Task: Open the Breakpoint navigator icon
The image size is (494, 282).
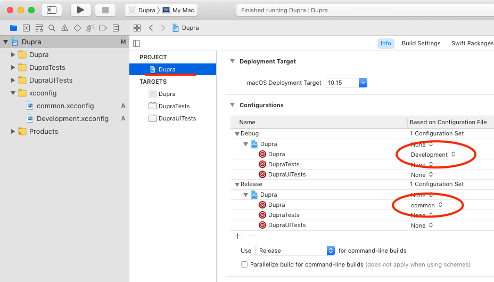Action: click(x=103, y=28)
